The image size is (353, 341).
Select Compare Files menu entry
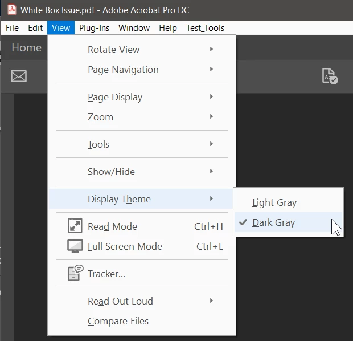coord(142,321)
